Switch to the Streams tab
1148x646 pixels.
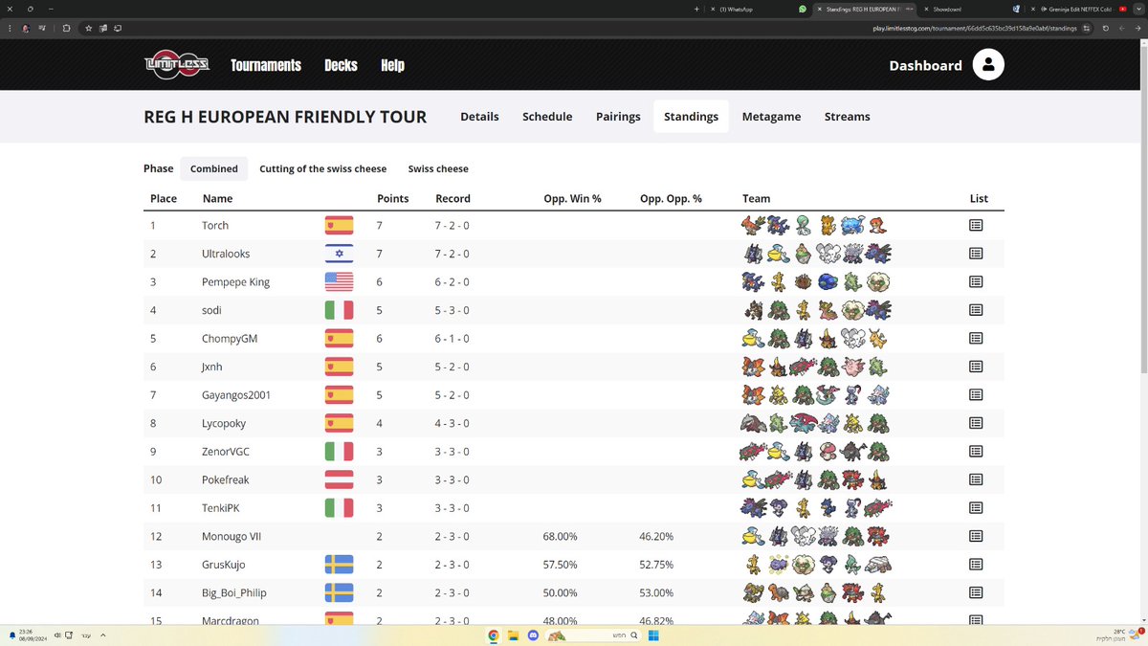click(847, 117)
